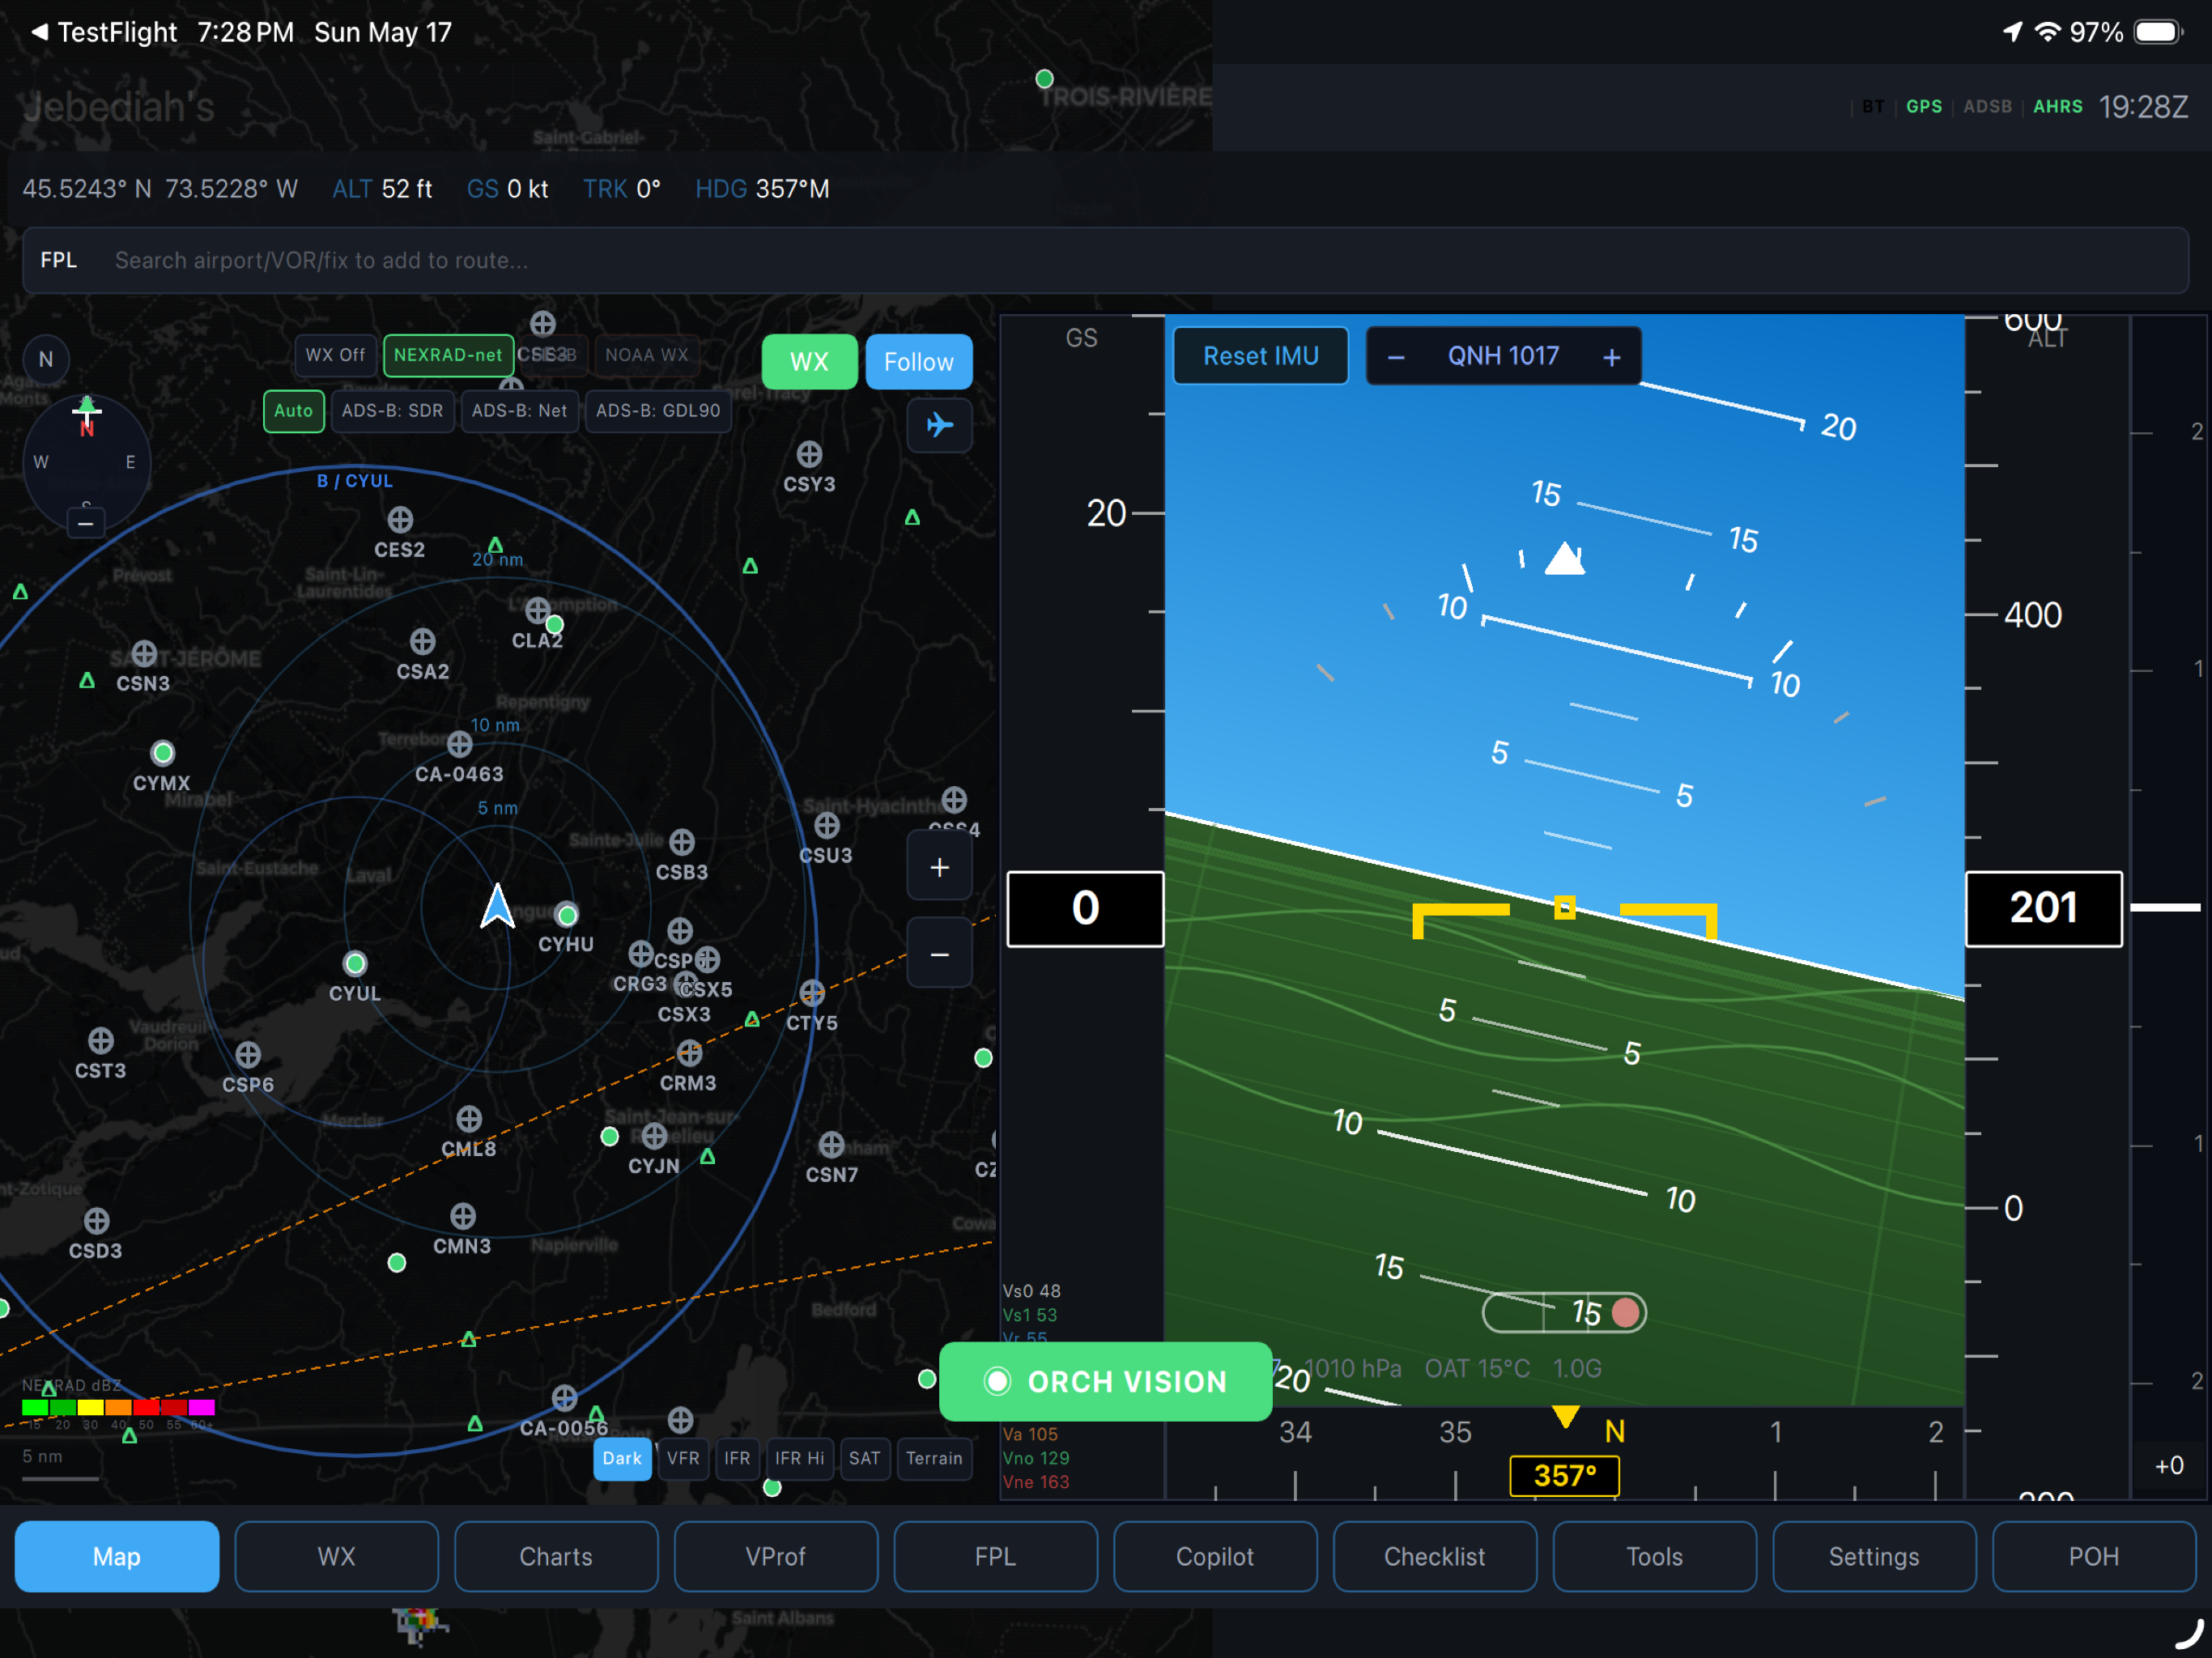This screenshot has height=1658, width=2212.
Task: Toggle NOAA WX weather source
Action: click(646, 355)
